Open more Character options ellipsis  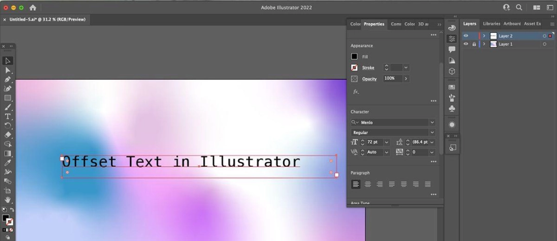click(x=433, y=162)
